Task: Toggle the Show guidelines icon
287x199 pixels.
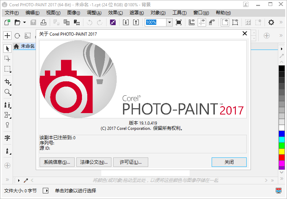Action: [x=202, y=22]
